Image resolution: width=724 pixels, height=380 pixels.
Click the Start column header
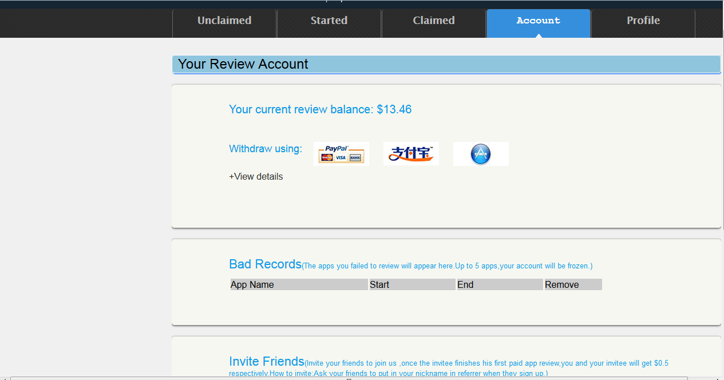pos(412,284)
